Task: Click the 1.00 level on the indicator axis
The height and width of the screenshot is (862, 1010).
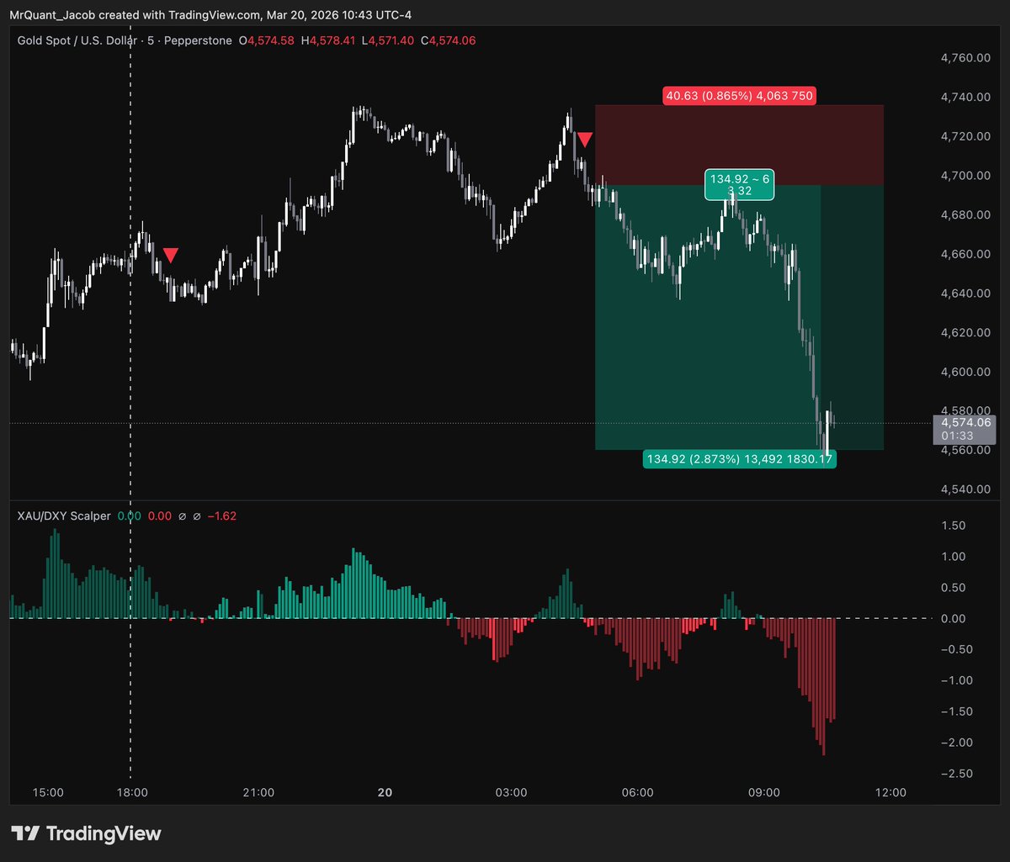Action: tap(954, 557)
